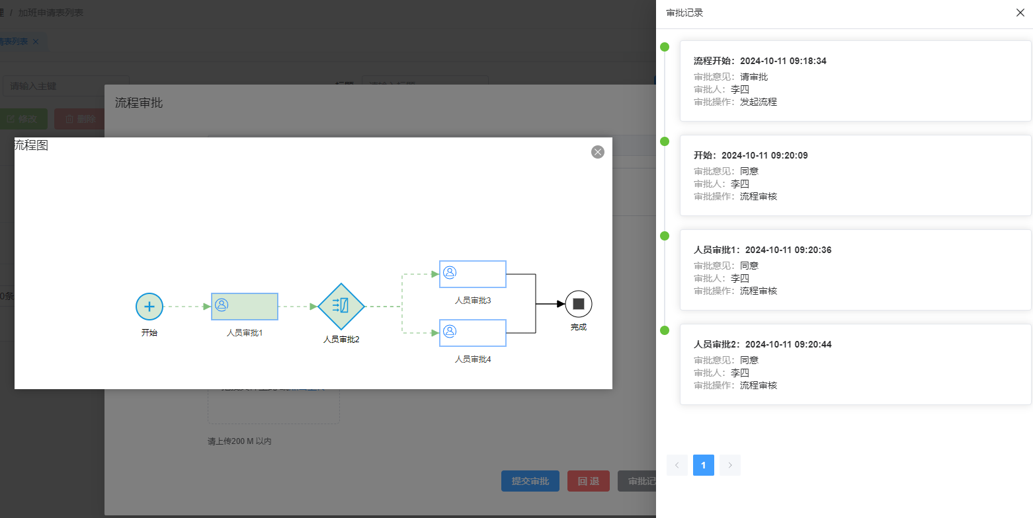Click the 修改 edit button
Image resolution: width=1033 pixels, height=518 pixels.
[x=24, y=119]
